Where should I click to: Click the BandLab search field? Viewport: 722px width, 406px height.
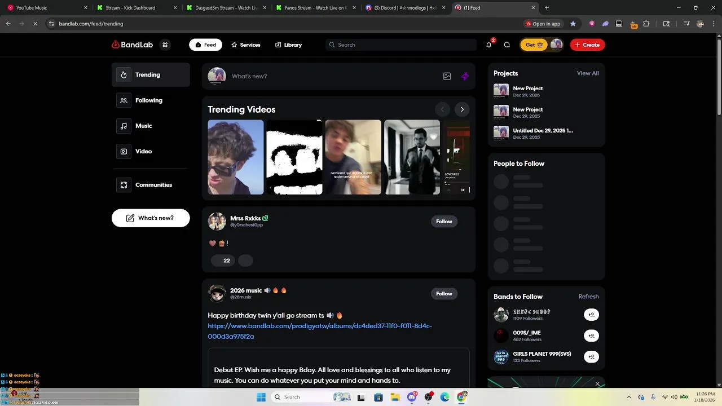click(x=401, y=45)
